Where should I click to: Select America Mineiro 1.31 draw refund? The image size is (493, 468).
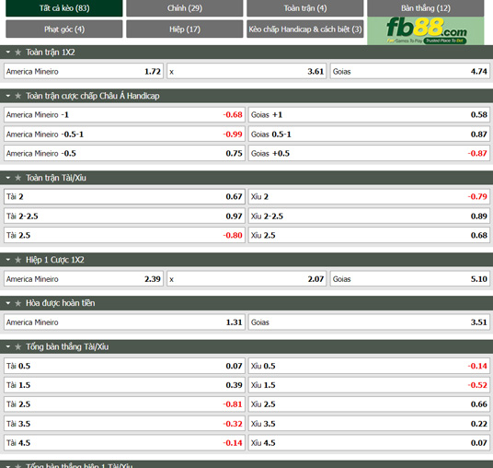coord(124,322)
